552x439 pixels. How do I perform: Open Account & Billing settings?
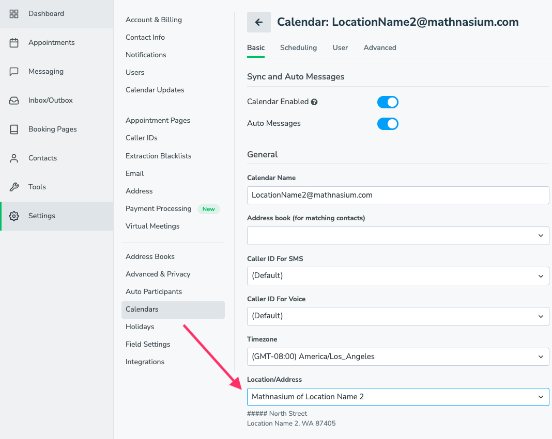[154, 20]
